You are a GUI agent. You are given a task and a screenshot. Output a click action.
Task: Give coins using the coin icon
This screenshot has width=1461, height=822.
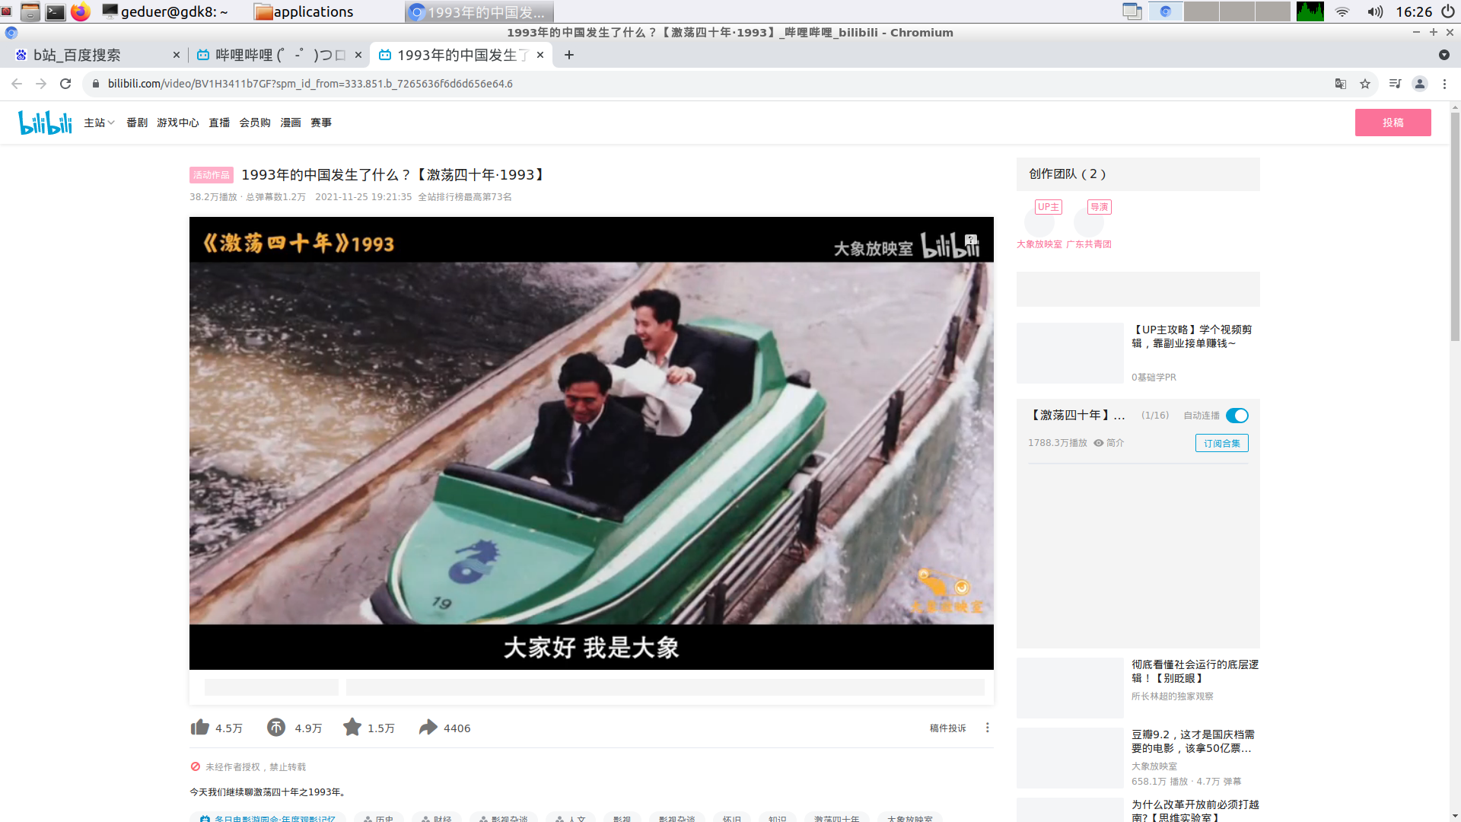coord(276,728)
